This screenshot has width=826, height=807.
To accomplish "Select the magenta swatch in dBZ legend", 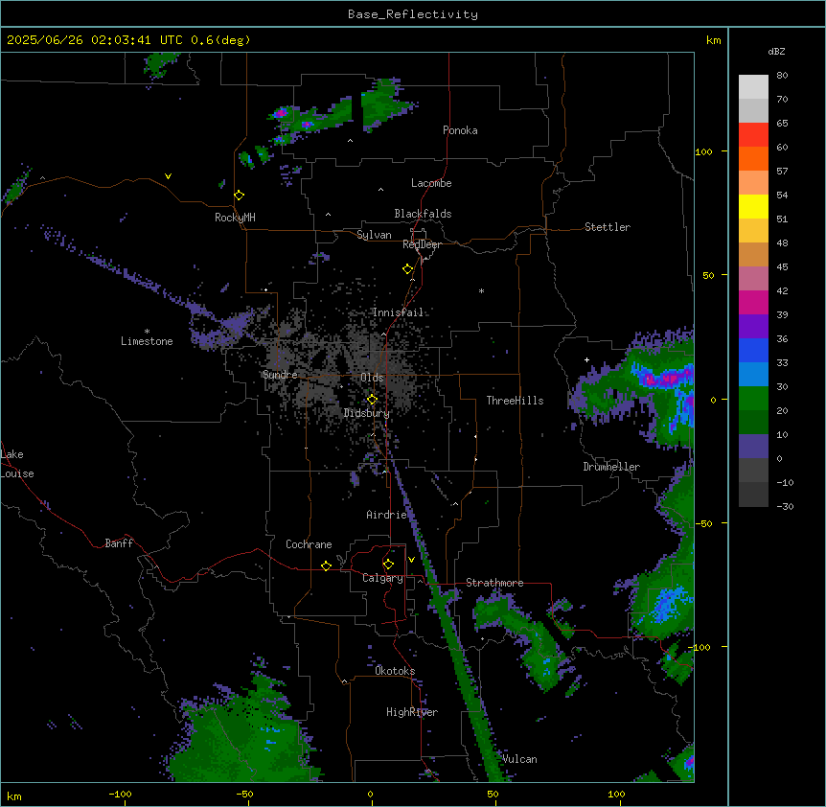I will point(753,302).
